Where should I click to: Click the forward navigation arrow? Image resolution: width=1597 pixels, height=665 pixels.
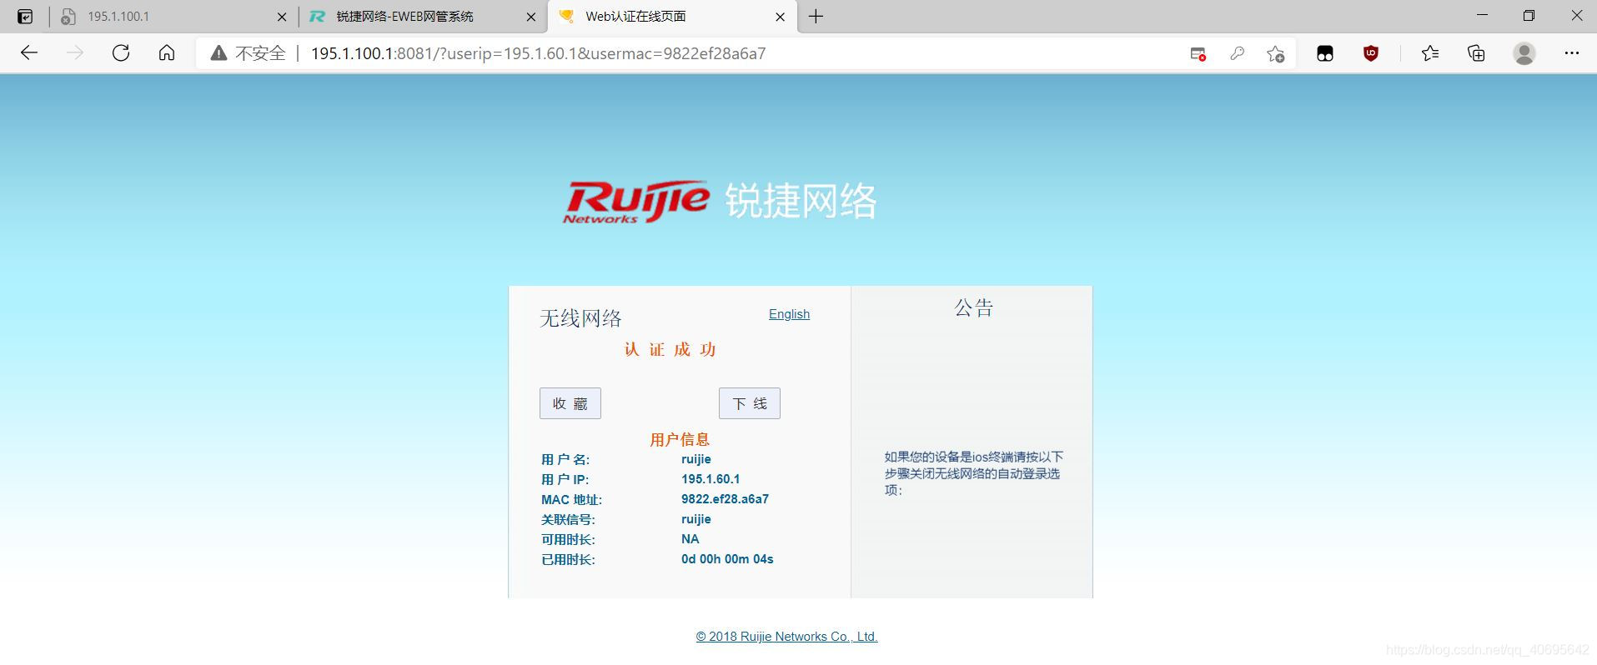(75, 53)
